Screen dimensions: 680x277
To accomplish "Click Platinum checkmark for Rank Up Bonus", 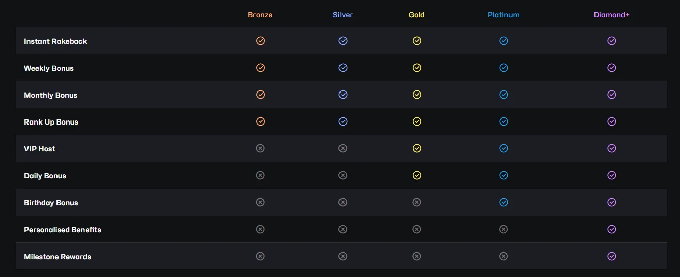I will tap(504, 121).
